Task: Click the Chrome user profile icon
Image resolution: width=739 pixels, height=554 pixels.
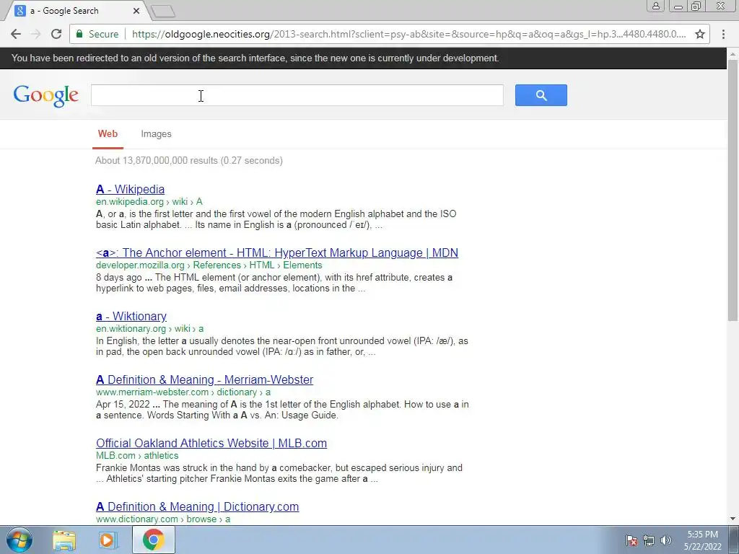Action: tap(655, 6)
